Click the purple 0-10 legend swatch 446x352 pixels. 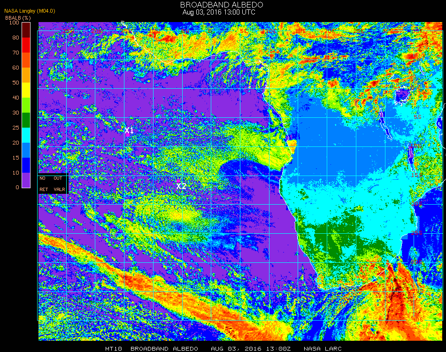(x=26, y=180)
